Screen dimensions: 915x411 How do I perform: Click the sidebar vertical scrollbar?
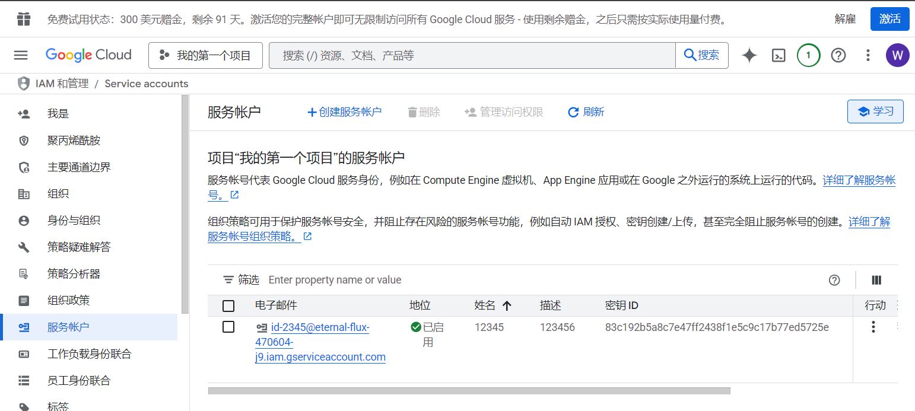[x=185, y=205]
